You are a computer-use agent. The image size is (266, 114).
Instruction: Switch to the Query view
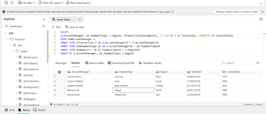(24, 110)
